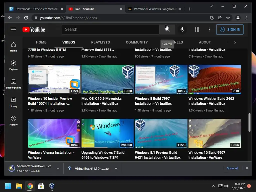View site information via the lock icon
The width and height of the screenshot is (256, 192).
(x=36, y=18)
